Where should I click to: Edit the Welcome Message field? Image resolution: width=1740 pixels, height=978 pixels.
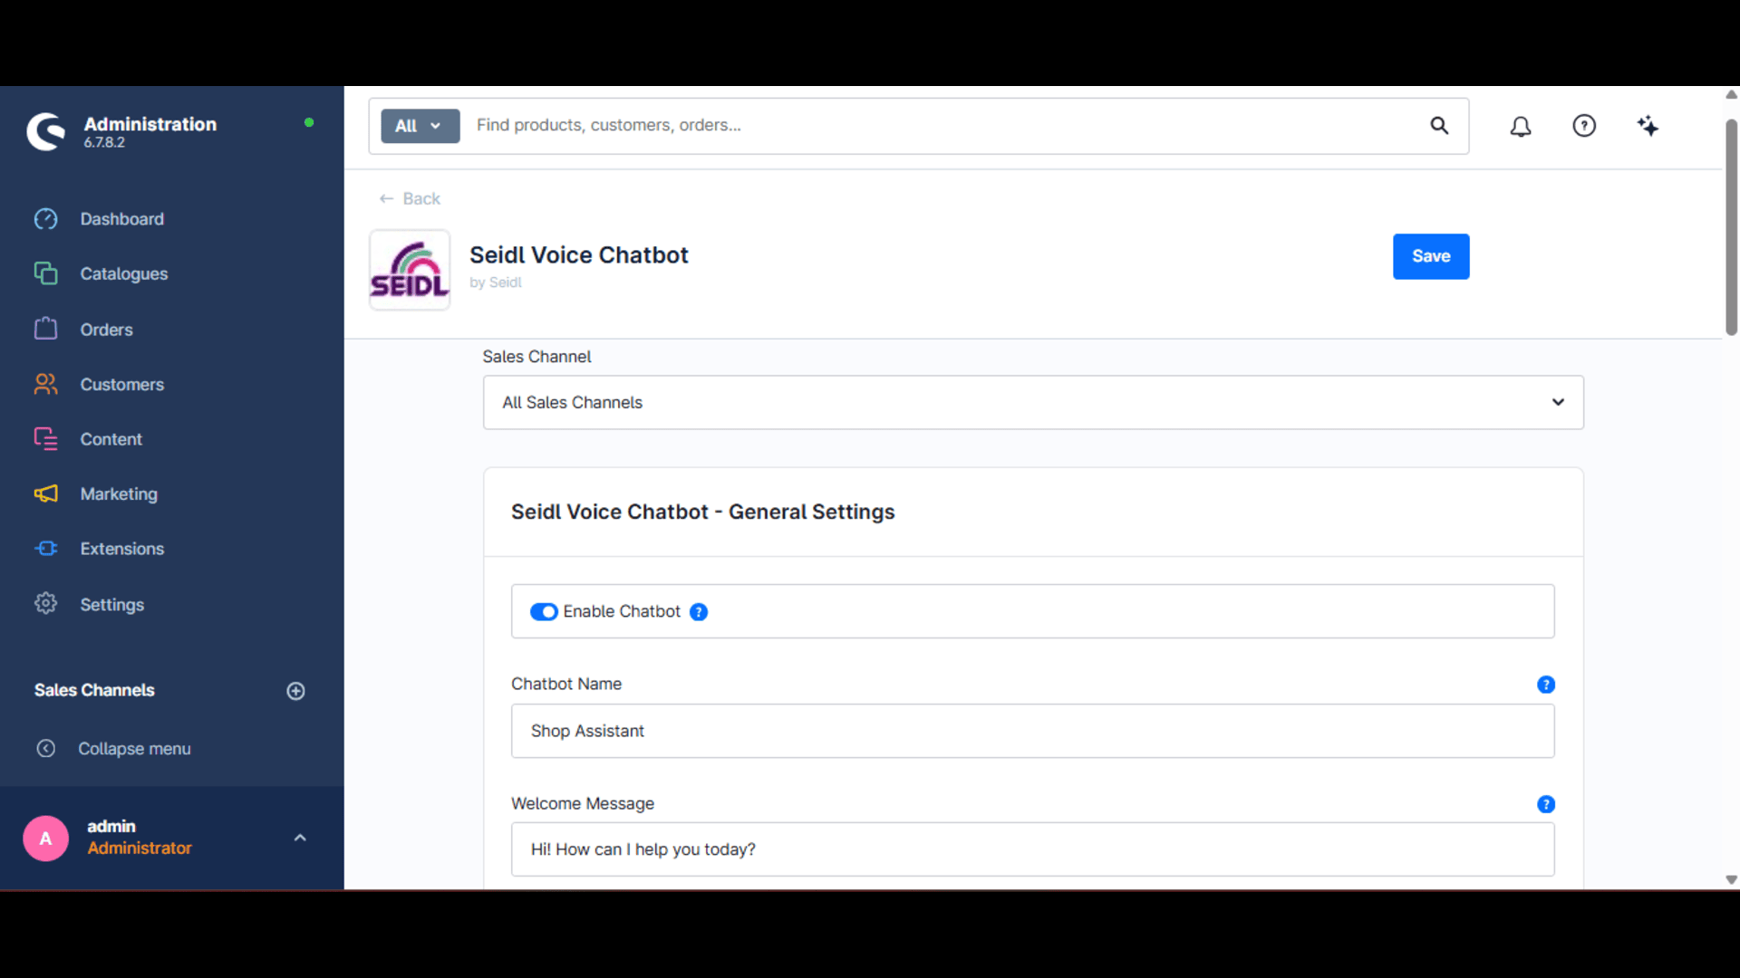tap(1033, 849)
